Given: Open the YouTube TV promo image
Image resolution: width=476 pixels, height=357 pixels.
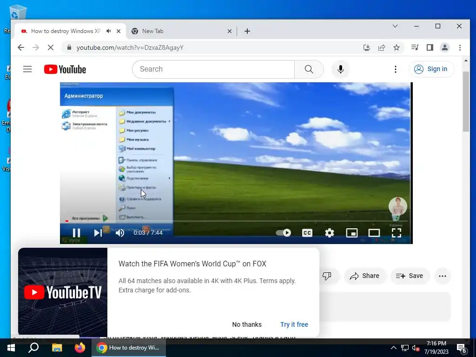Looking at the screenshot, I should point(63,292).
